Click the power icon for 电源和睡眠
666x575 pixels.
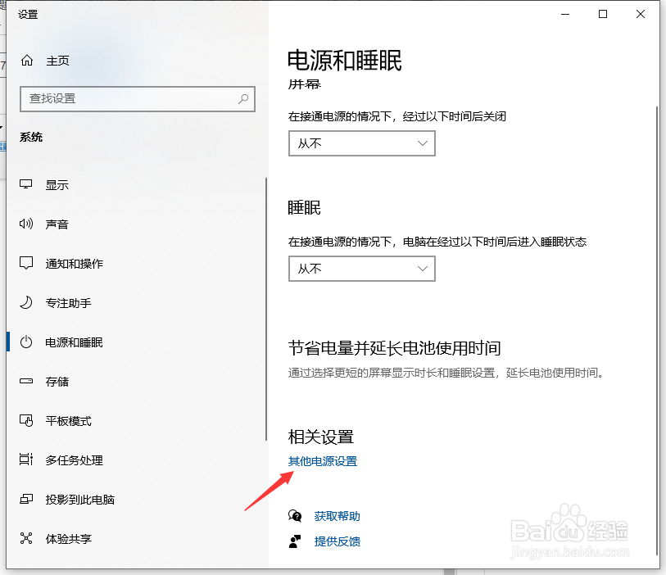26,342
